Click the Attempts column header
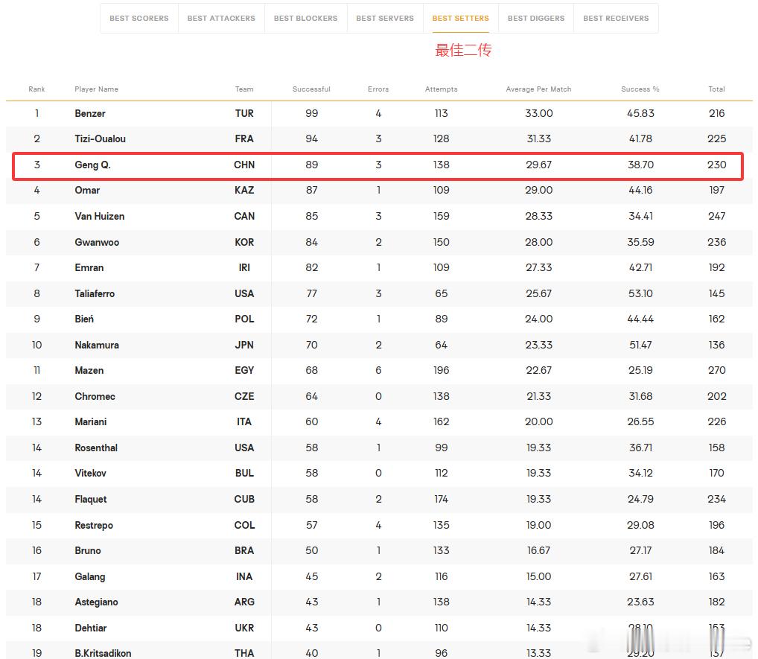The width and height of the screenshot is (758, 659). (x=441, y=89)
